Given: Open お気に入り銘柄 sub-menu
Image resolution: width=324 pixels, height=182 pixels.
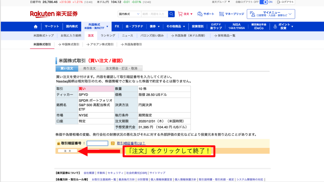Looking at the screenshot, I should point(71,36).
